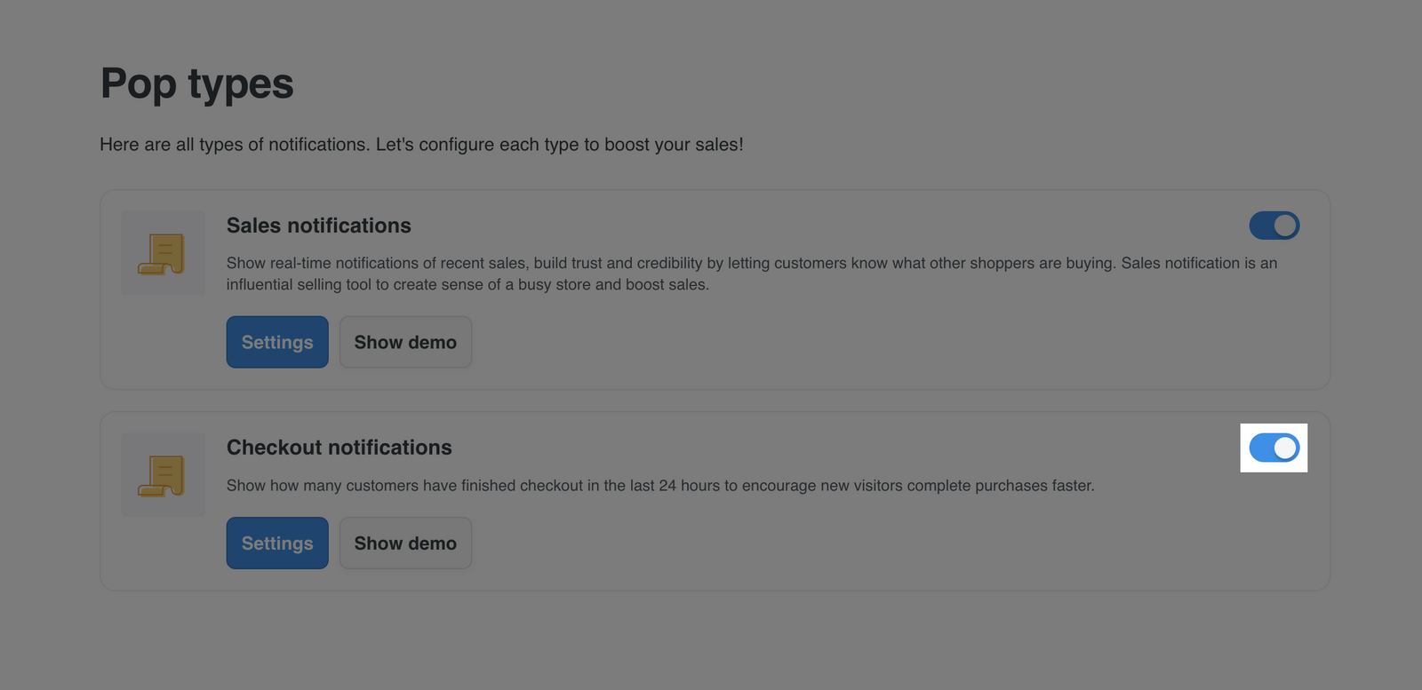
Task: Click the 'Here are all types' subtitle
Action: pyautogui.click(x=421, y=145)
